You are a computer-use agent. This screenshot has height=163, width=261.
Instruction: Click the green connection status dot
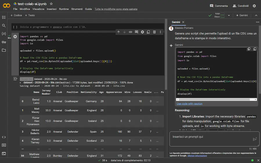coord(252,160)
